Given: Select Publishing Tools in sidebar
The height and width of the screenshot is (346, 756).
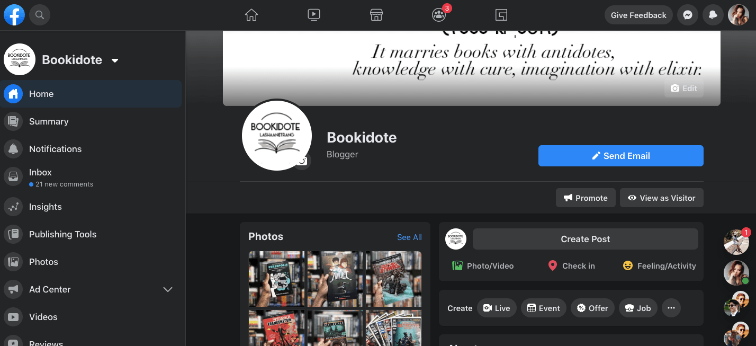Looking at the screenshot, I should 62,234.
